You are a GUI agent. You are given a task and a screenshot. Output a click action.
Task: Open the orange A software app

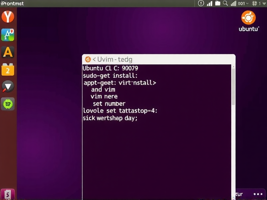[8, 52]
